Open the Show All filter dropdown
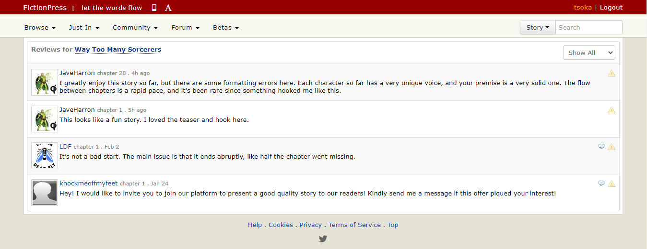 tap(589, 53)
